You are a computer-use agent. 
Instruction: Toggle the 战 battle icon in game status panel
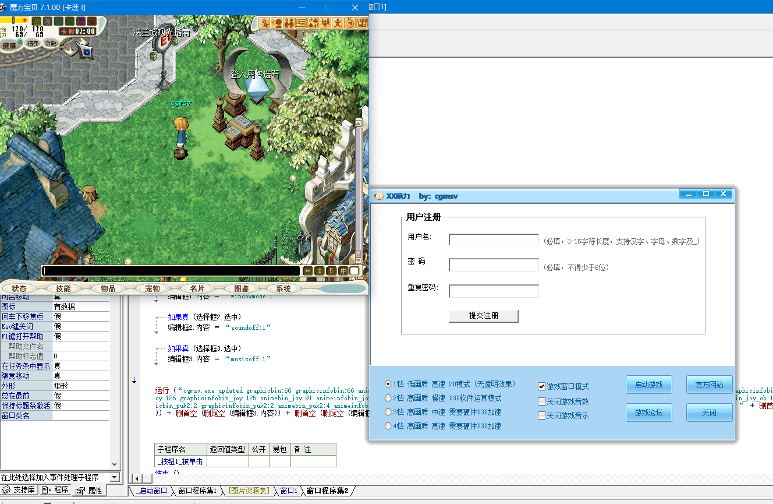37,21
